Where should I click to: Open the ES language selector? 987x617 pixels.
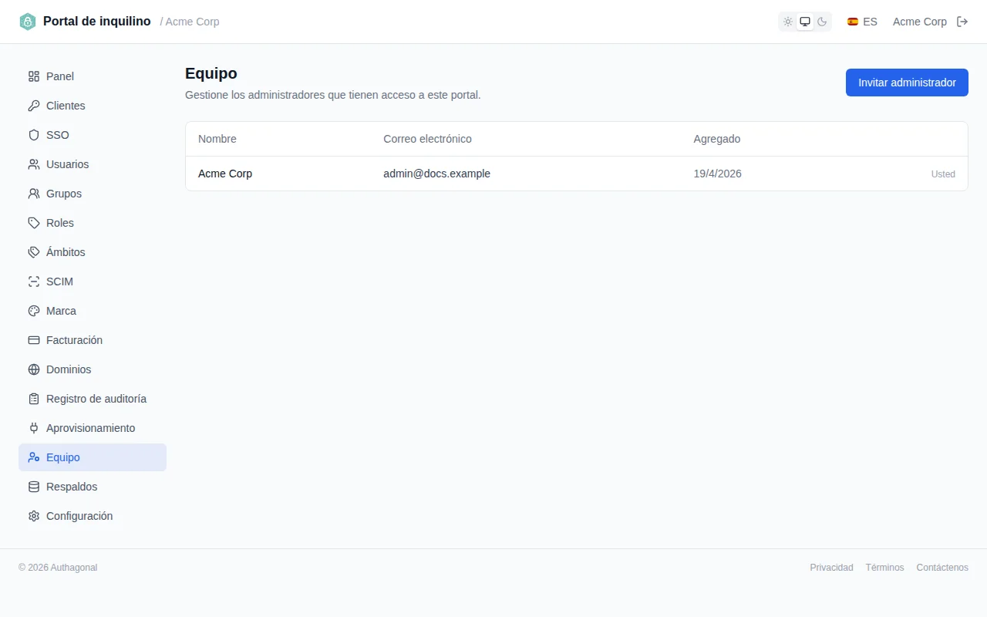pyautogui.click(x=862, y=22)
